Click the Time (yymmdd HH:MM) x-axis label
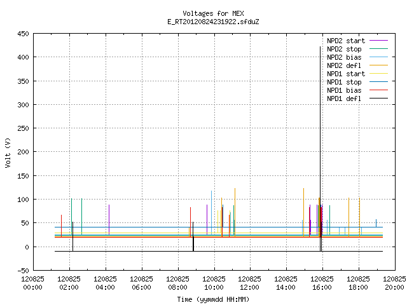407x305 pixels. click(214, 299)
